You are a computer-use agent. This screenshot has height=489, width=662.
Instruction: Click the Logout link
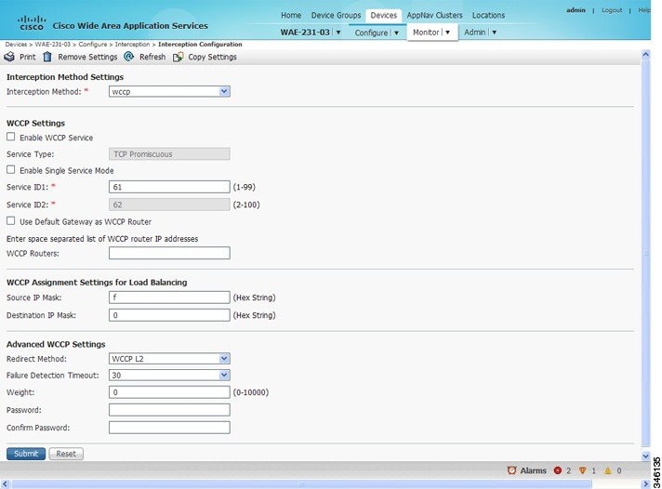click(x=612, y=10)
